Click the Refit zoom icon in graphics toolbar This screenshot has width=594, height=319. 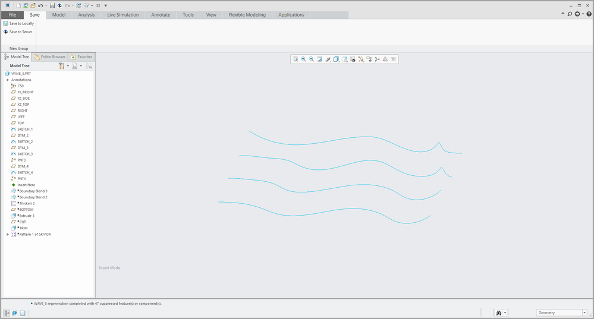(x=296, y=59)
